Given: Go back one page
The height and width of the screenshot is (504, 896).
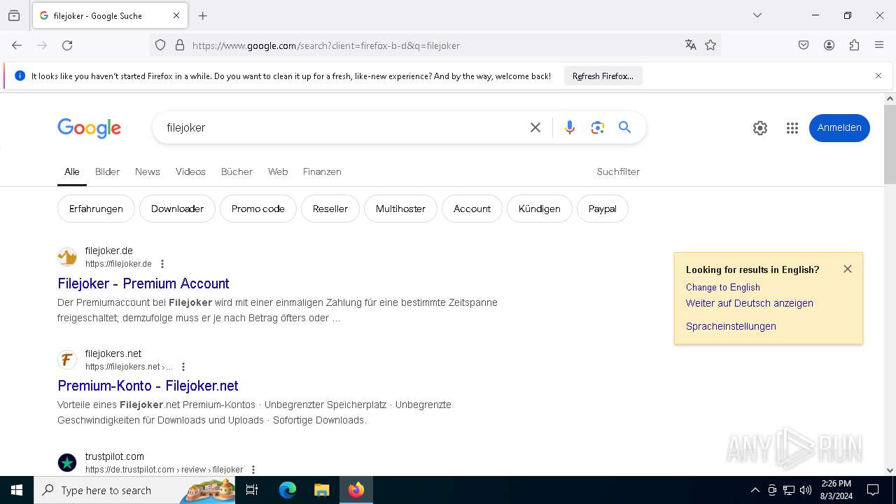Looking at the screenshot, I should (x=17, y=45).
